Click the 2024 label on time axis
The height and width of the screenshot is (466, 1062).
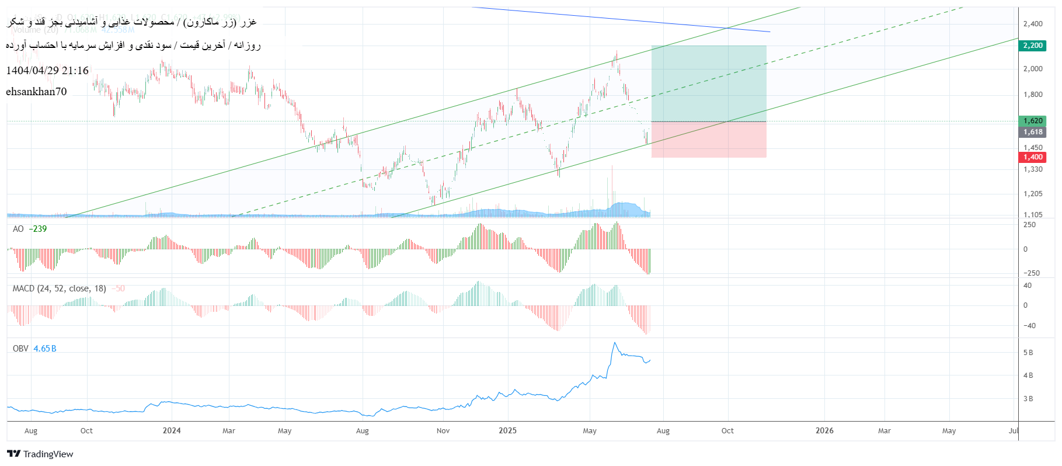click(172, 431)
